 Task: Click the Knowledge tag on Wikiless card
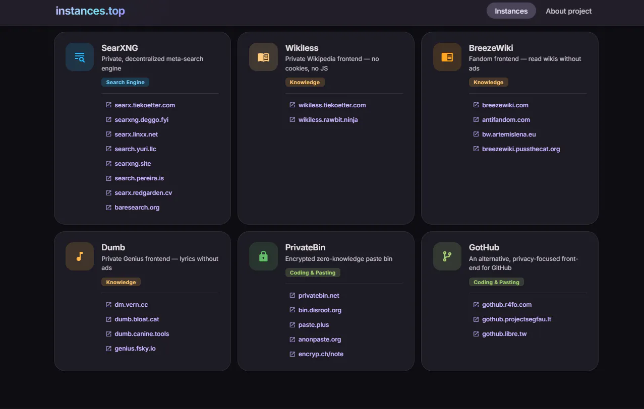[x=305, y=82]
